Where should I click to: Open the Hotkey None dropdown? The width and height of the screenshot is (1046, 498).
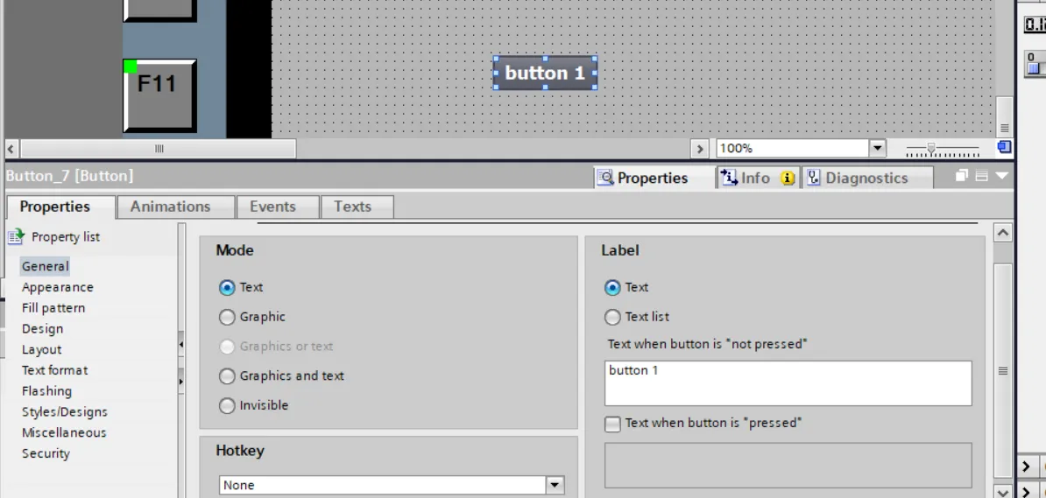coord(555,486)
